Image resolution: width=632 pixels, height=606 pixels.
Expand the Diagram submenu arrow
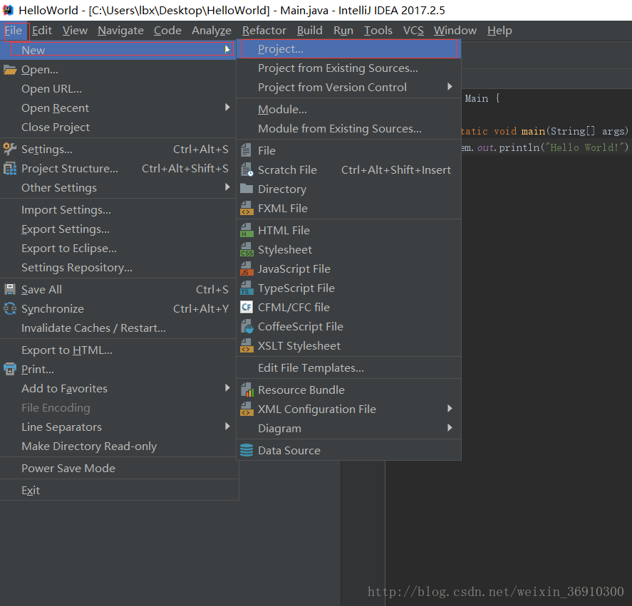coord(450,427)
